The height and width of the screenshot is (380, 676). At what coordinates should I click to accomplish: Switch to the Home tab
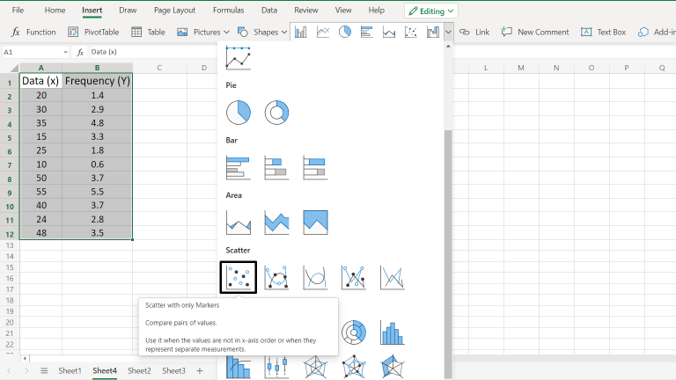coord(55,11)
